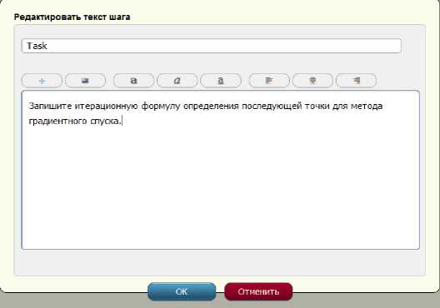Click the Редактировать текст шага heading

tap(72, 17)
